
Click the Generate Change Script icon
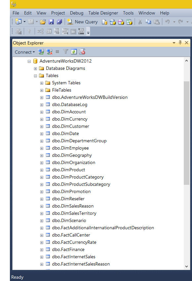(18, 32)
